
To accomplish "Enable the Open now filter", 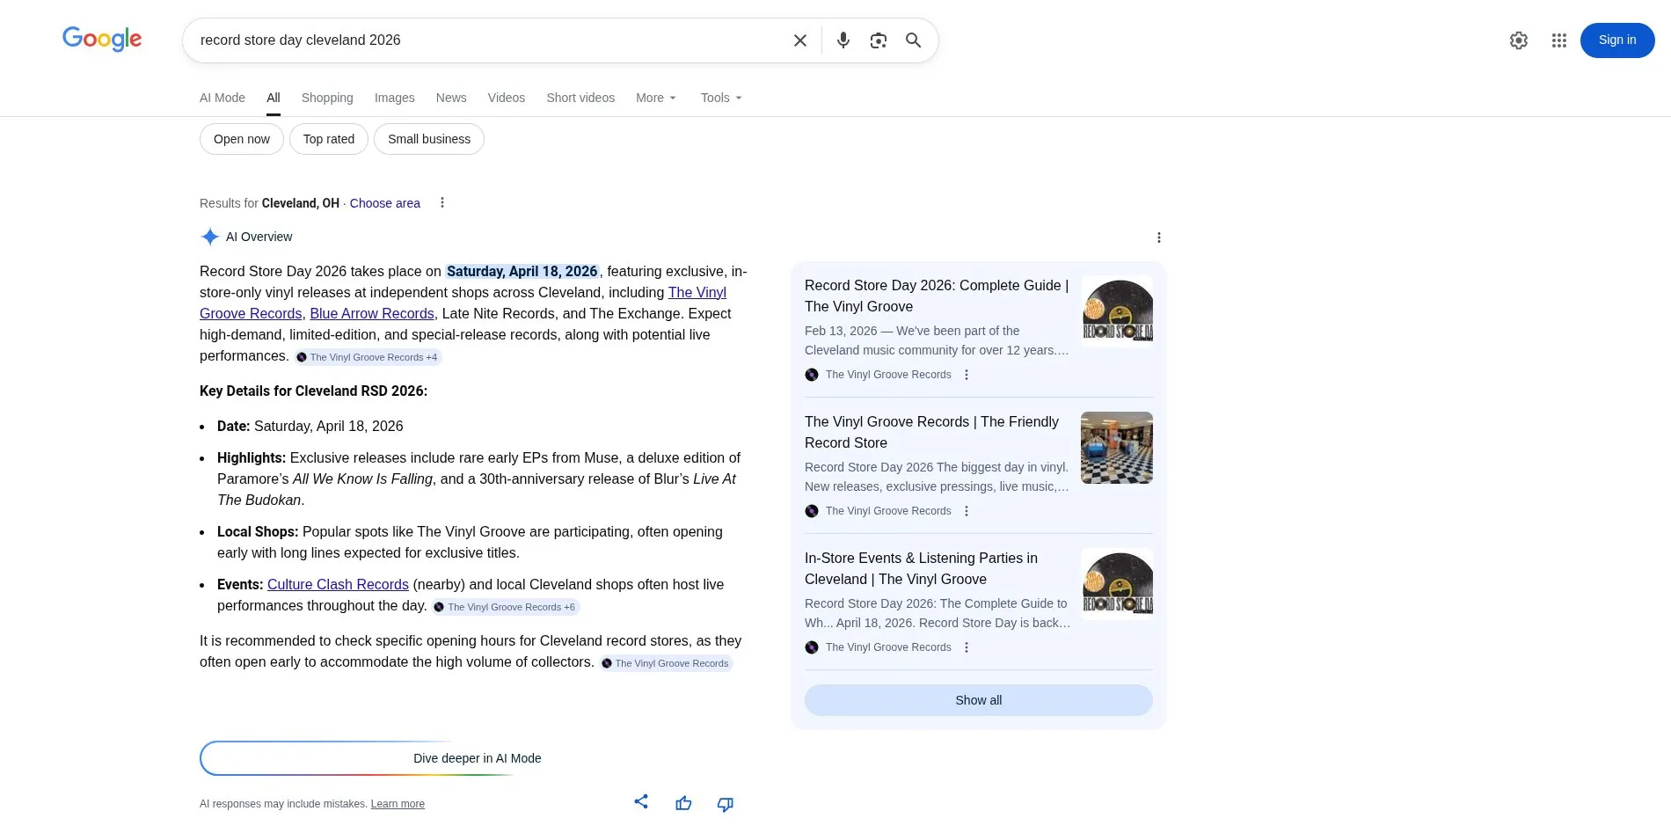I will click(x=241, y=139).
